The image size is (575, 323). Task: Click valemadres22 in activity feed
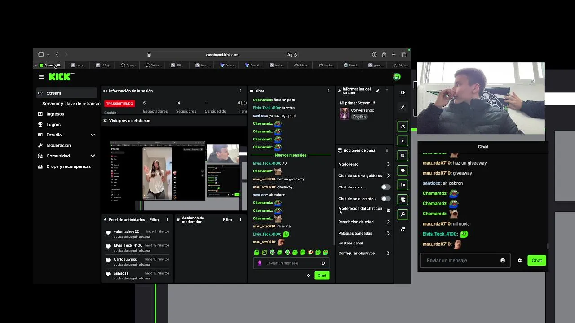(x=126, y=231)
